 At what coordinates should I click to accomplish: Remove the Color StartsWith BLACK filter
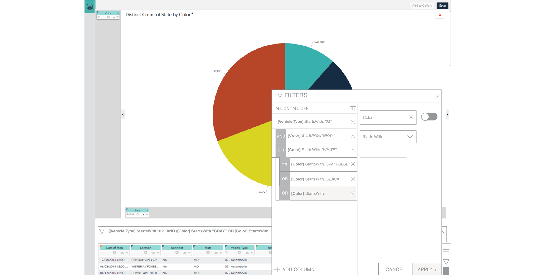353,179
